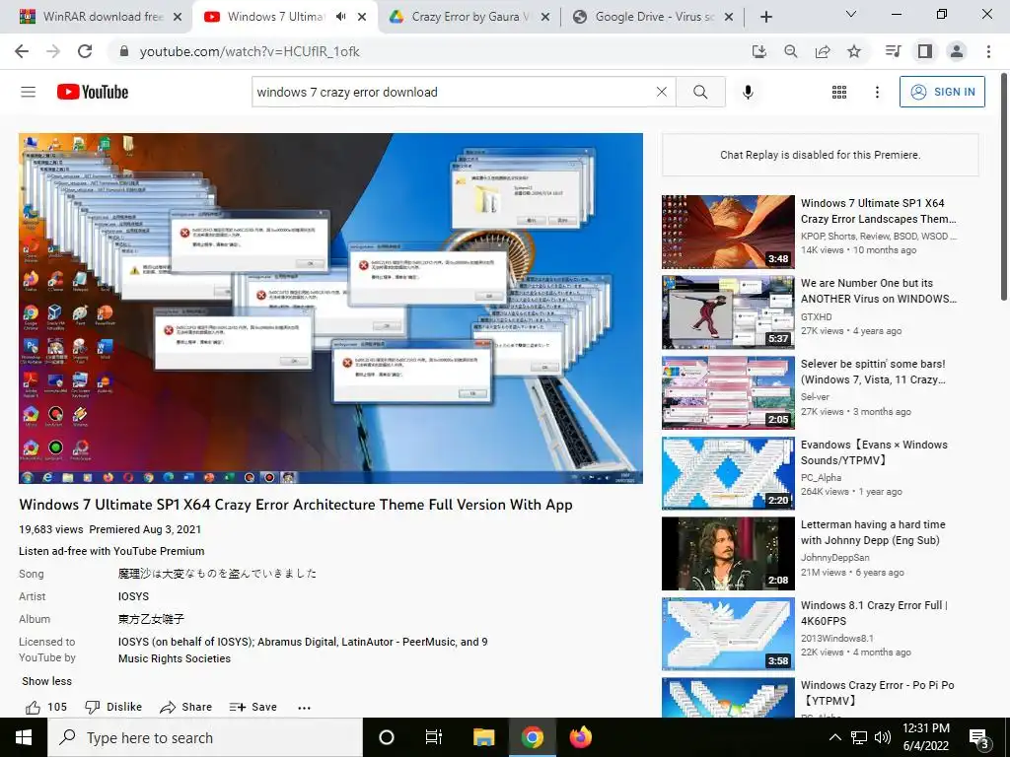Open YouTube hamburger guide menu

point(29,92)
